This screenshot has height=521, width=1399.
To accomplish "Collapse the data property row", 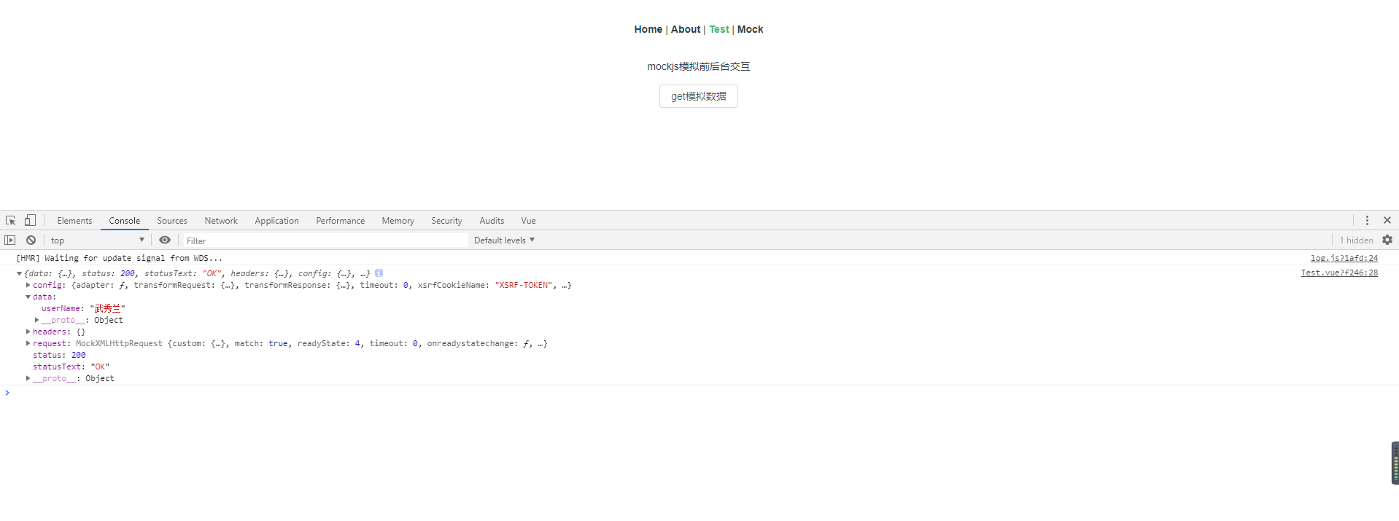I will tap(28, 297).
